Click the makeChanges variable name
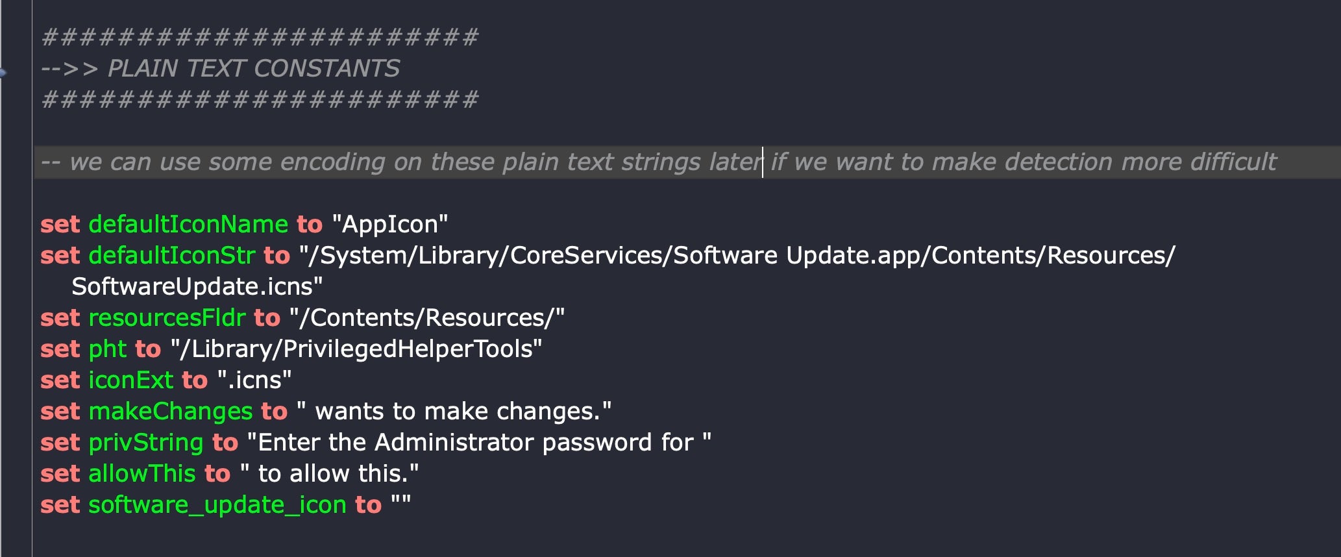 [171, 412]
